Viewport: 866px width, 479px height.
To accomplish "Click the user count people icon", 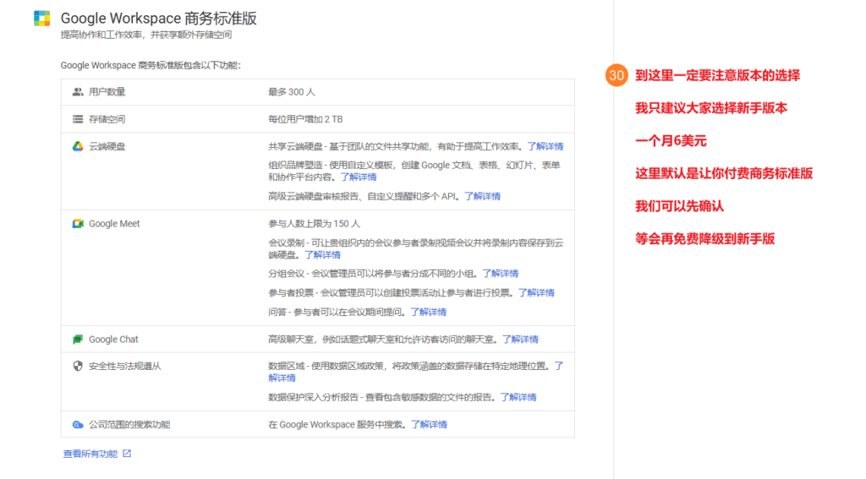I will coord(78,91).
